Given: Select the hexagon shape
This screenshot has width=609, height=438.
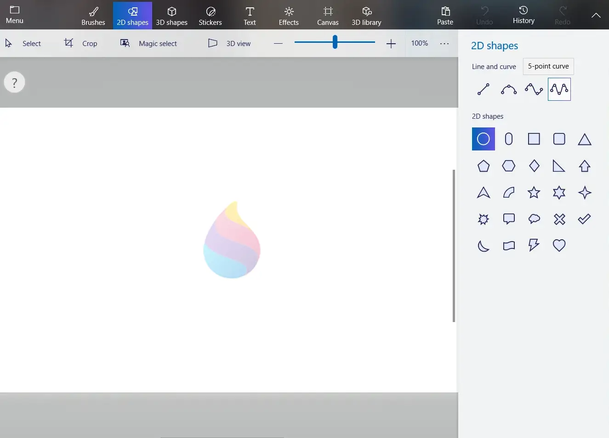Looking at the screenshot, I should 509,166.
